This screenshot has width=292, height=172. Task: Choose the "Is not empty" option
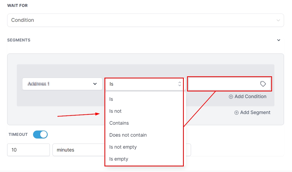click(x=123, y=147)
